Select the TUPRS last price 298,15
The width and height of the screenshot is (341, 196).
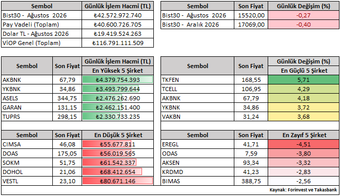point(67,117)
